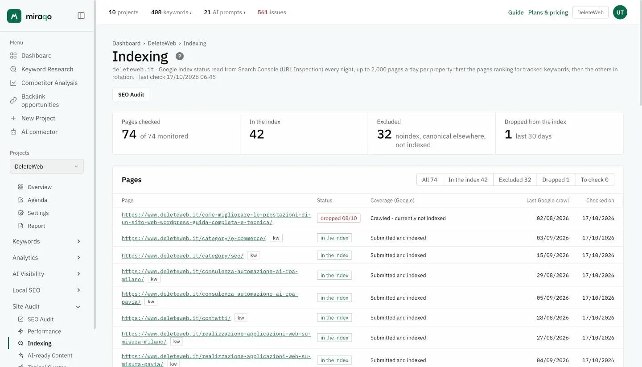642x367 pixels.
Task: Expand the Analytics section chevron
Action: pos(78,258)
